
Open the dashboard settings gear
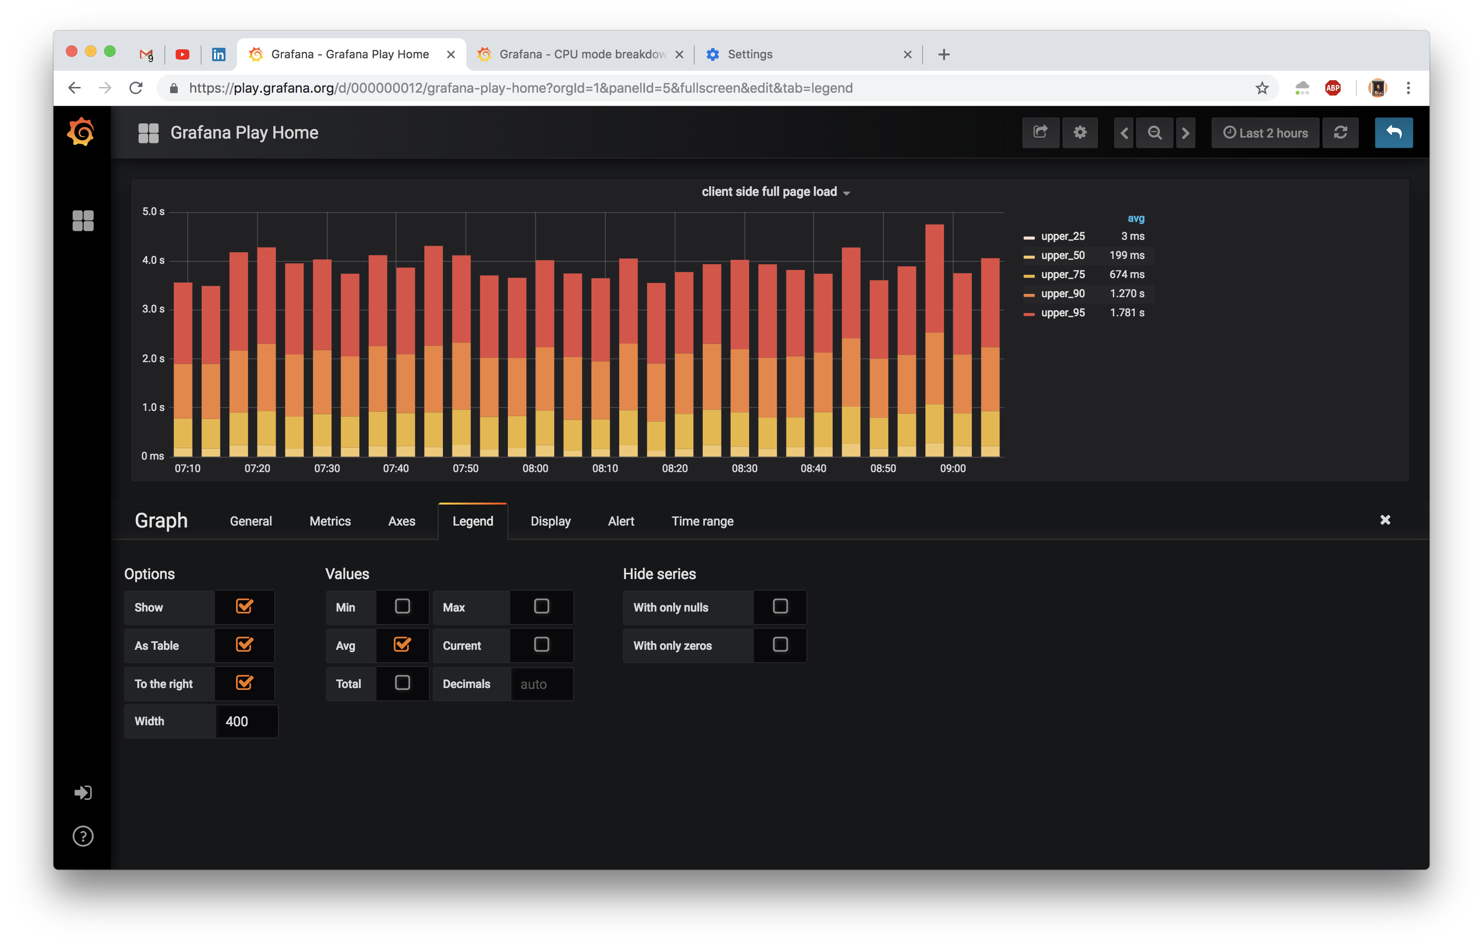1080,132
